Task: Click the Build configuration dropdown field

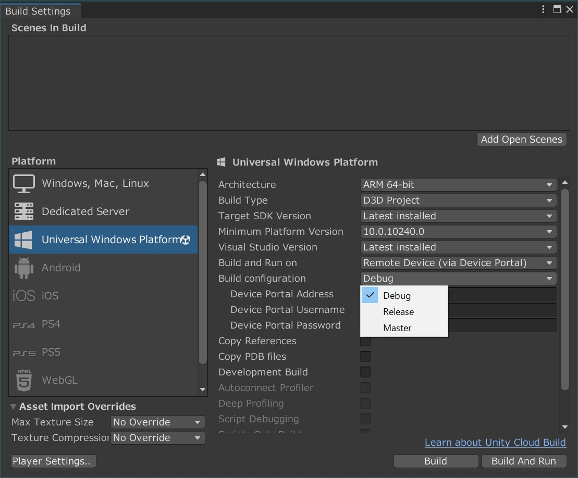Action: coord(459,279)
